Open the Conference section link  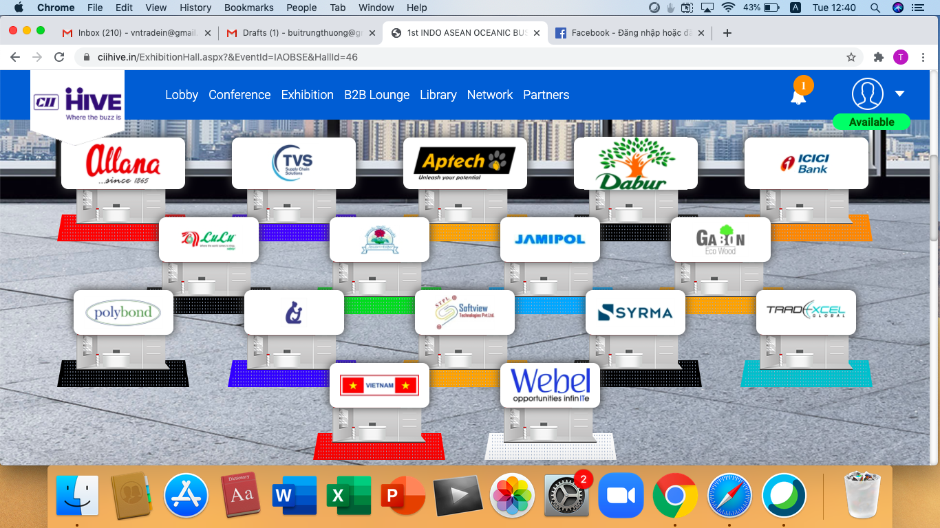coord(239,95)
